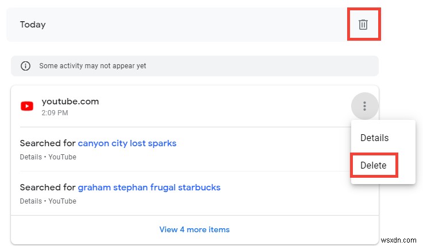Click YouTube under canyon city search
Viewport: 423px width, 246px height.
[62, 157]
